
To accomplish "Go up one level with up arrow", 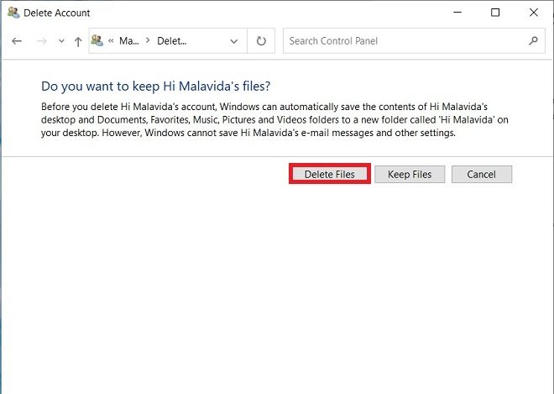I will [78, 42].
